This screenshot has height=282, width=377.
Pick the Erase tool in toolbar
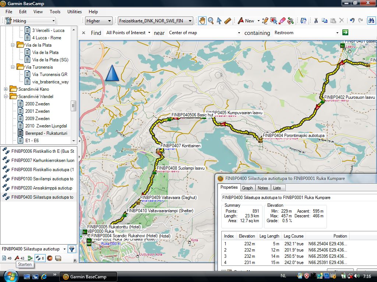[x=282, y=21]
